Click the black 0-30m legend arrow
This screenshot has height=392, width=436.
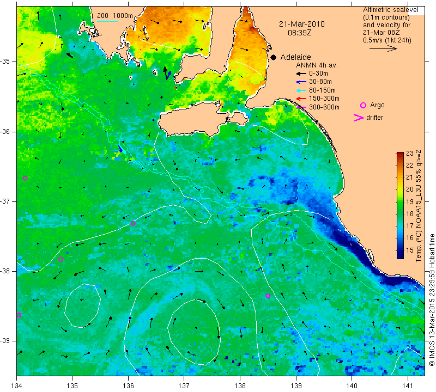[x=301, y=73]
